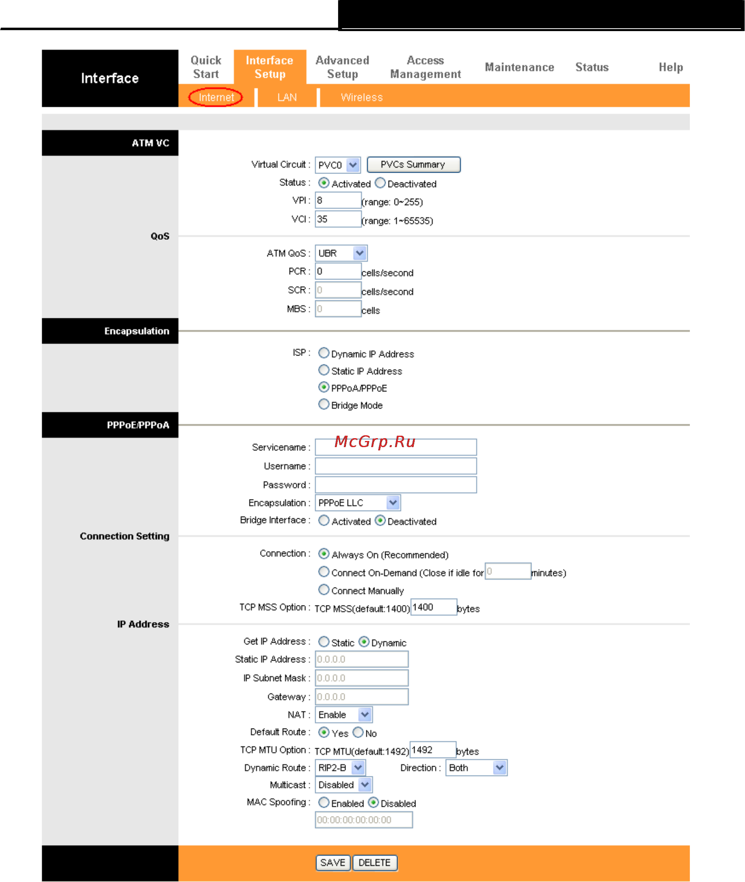
Task: Click the PCR input field
Action: pos(338,271)
